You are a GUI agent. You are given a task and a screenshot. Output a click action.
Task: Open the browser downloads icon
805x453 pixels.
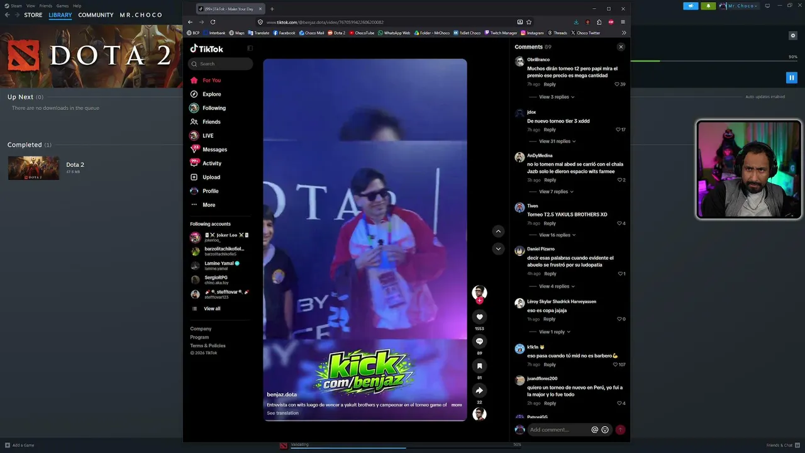[575, 22]
